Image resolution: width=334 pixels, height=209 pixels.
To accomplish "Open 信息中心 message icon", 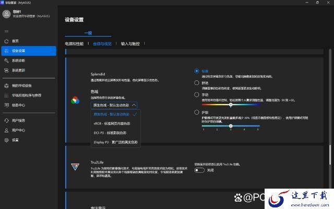I will 6,105.
